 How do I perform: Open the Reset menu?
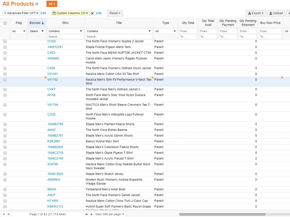pyautogui.click(x=115, y=13)
